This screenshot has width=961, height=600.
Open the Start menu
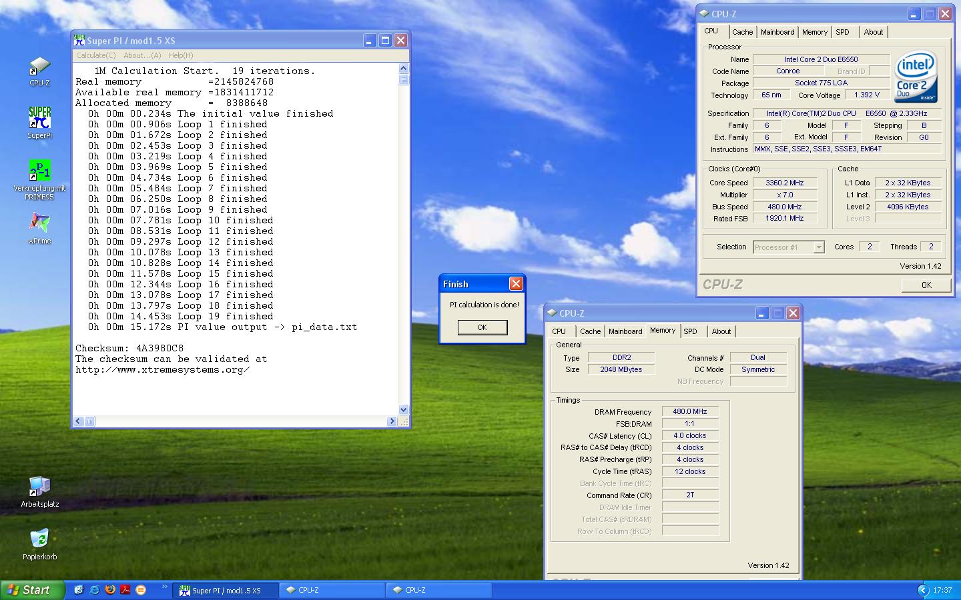[x=32, y=590]
